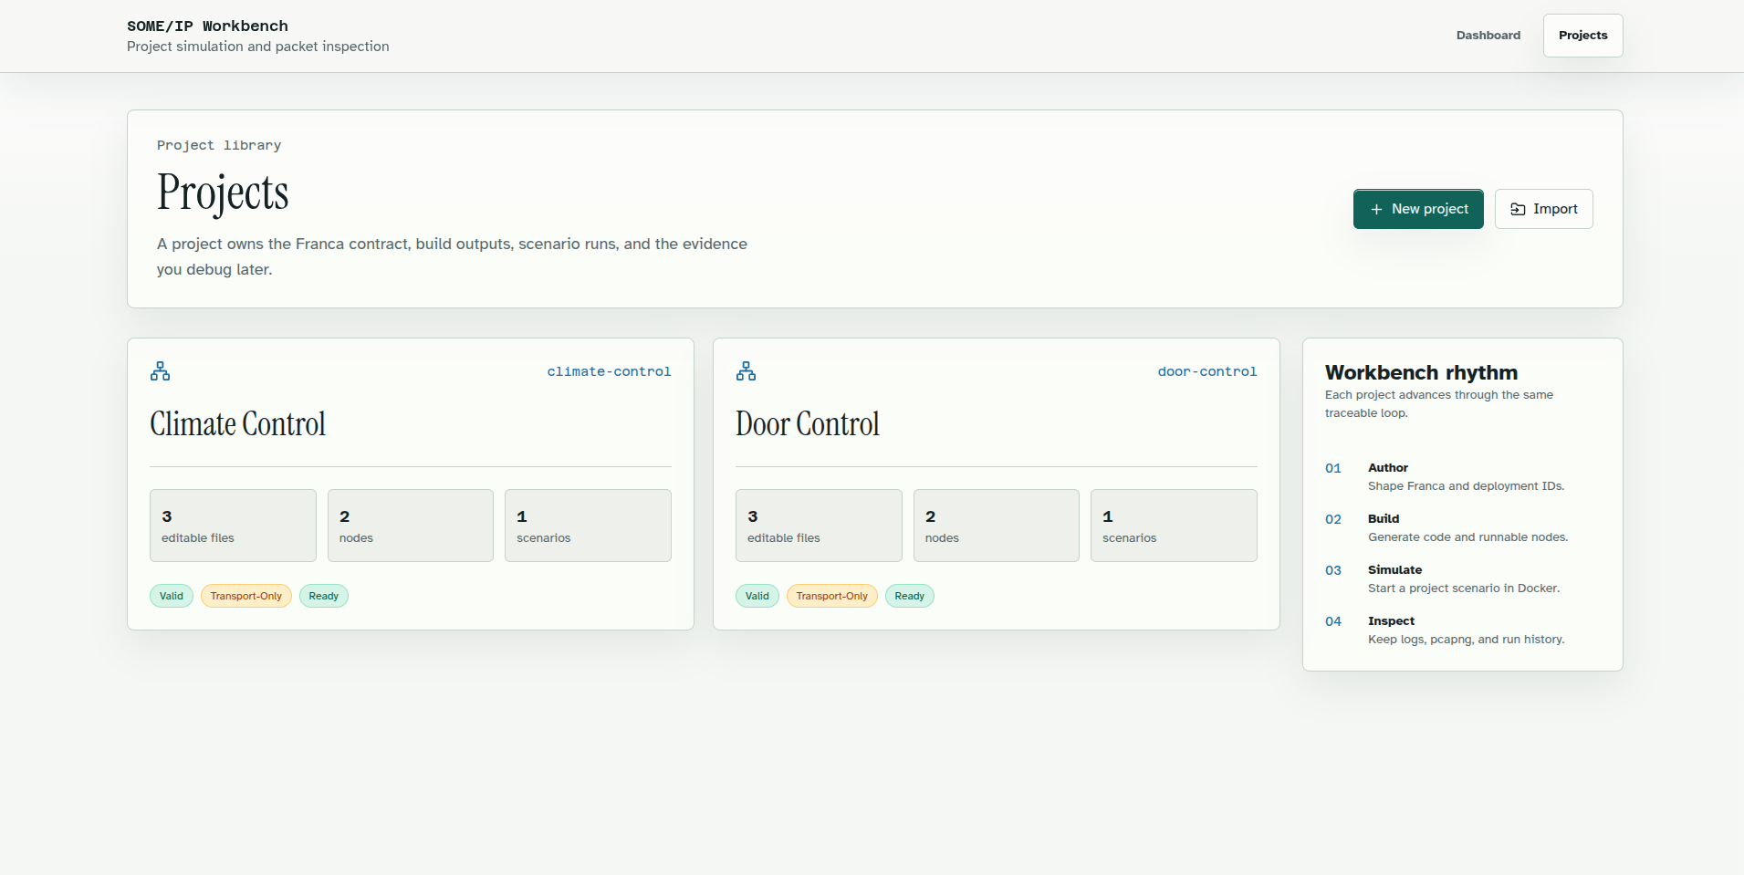Click the Door Control network icon
Viewport: 1744px width, 875px height.
(746, 371)
